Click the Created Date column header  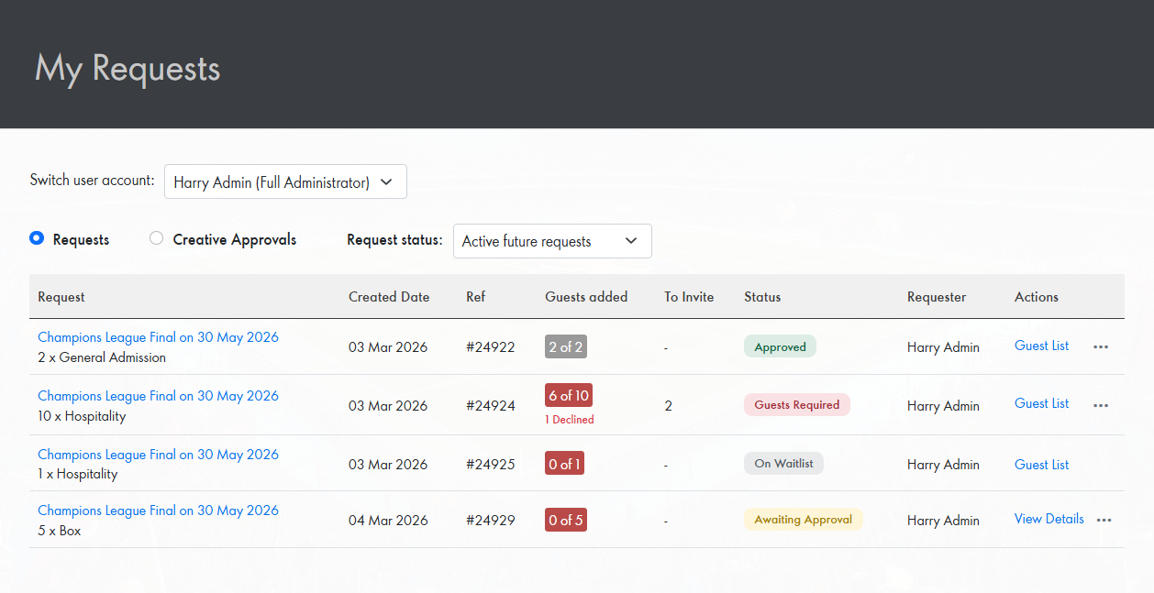[389, 297]
